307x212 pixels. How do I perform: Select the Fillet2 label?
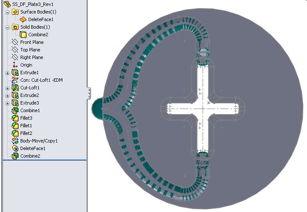pyautogui.click(x=26, y=133)
